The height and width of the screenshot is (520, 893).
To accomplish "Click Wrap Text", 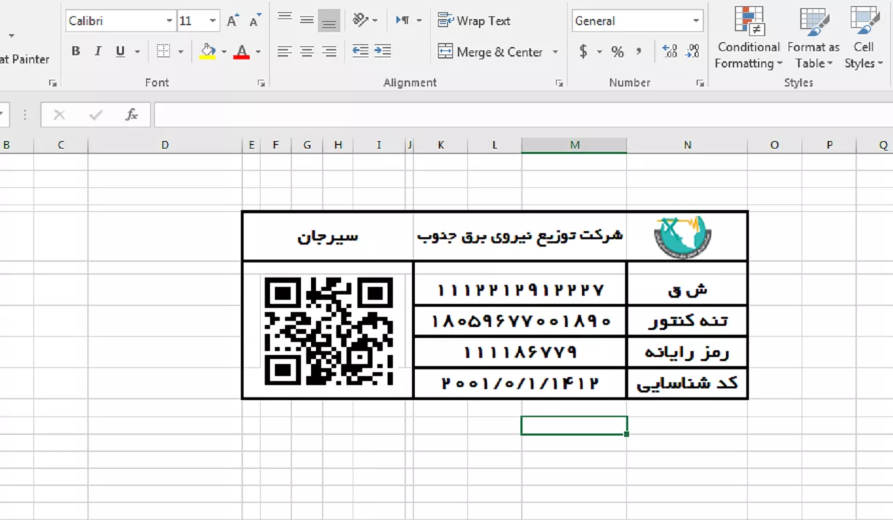I will (x=474, y=20).
